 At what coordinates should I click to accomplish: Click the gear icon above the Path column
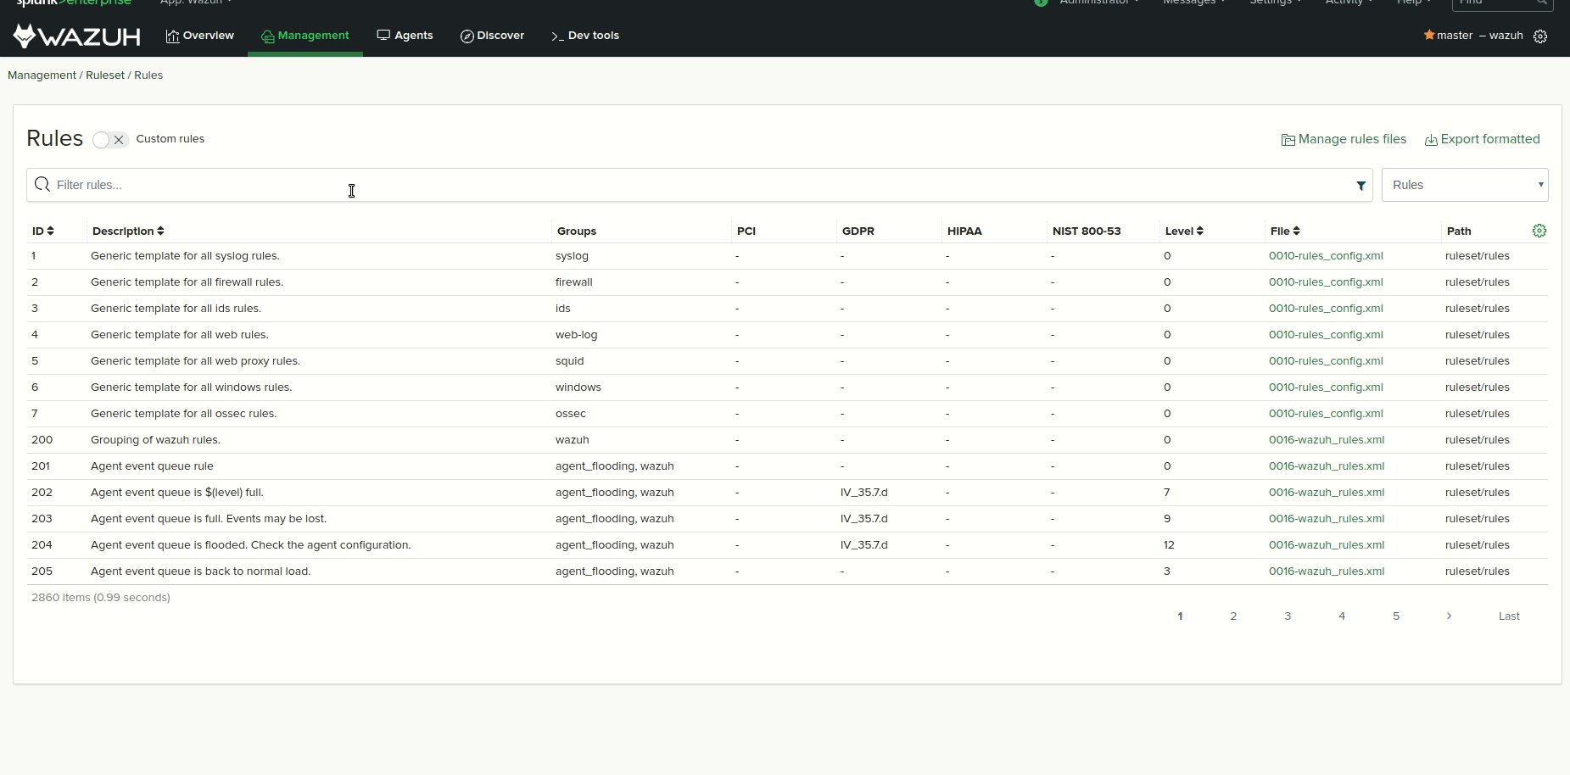[1539, 230]
